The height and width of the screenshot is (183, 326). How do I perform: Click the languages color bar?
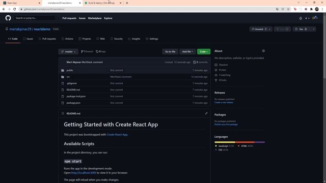point(239,142)
